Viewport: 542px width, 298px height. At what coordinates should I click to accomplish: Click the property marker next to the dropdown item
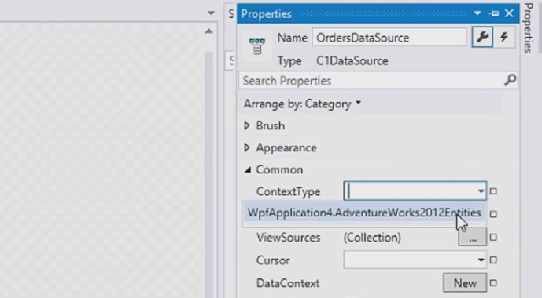tap(493, 214)
